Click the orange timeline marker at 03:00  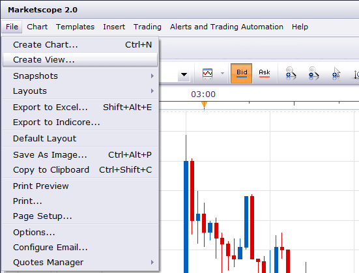[x=204, y=105]
